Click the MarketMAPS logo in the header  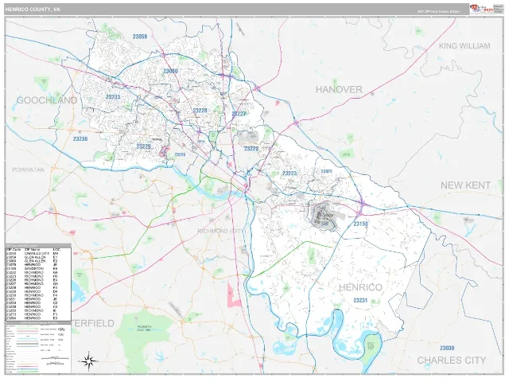point(481,9)
